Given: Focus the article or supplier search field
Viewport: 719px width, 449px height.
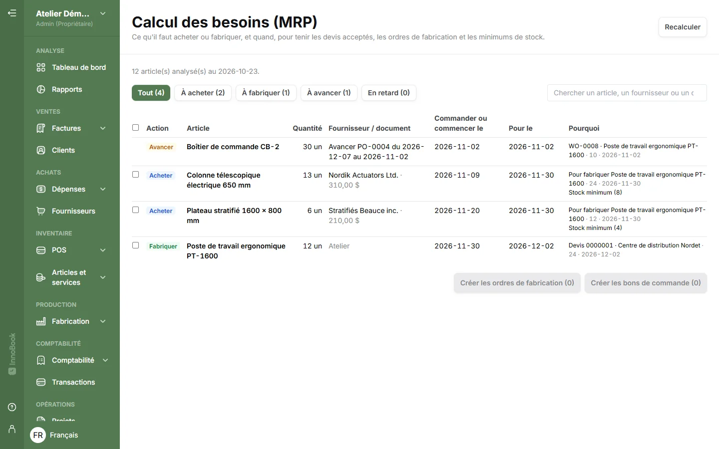Looking at the screenshot, I should pos(627,93).
